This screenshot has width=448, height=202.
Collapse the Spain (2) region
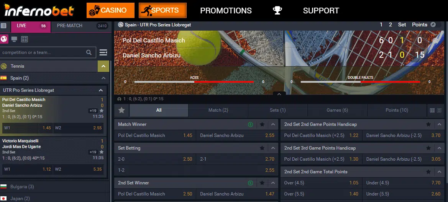pos(103,78)
